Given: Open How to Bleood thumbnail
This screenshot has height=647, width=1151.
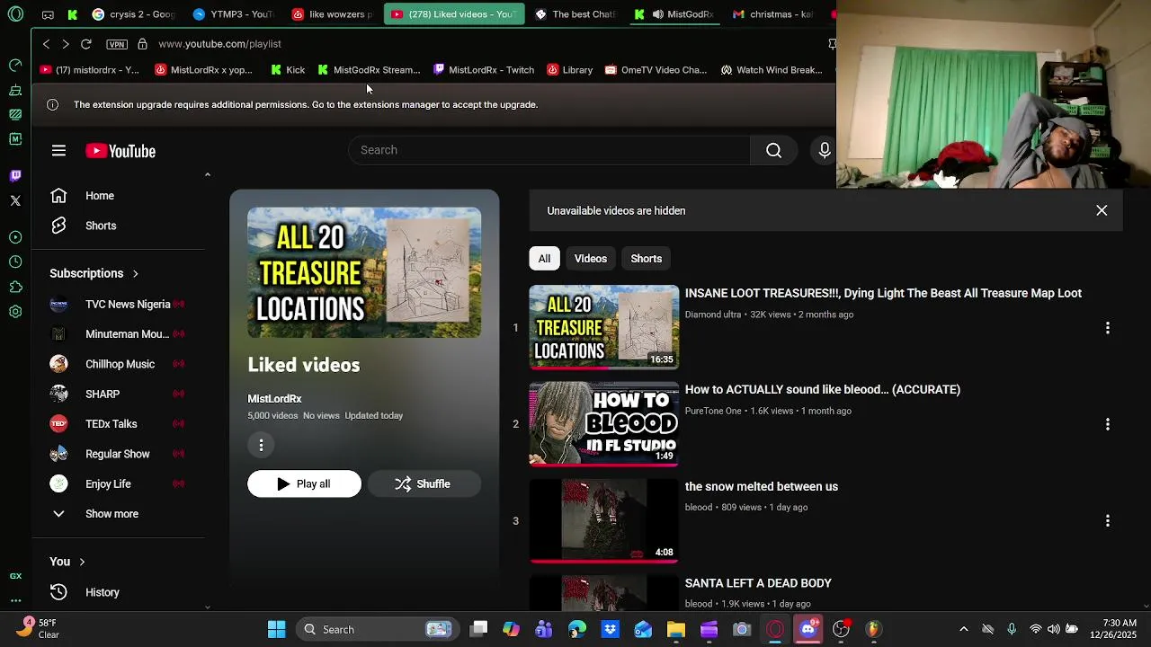Looking at the screenshot, I should pos(604,424).
